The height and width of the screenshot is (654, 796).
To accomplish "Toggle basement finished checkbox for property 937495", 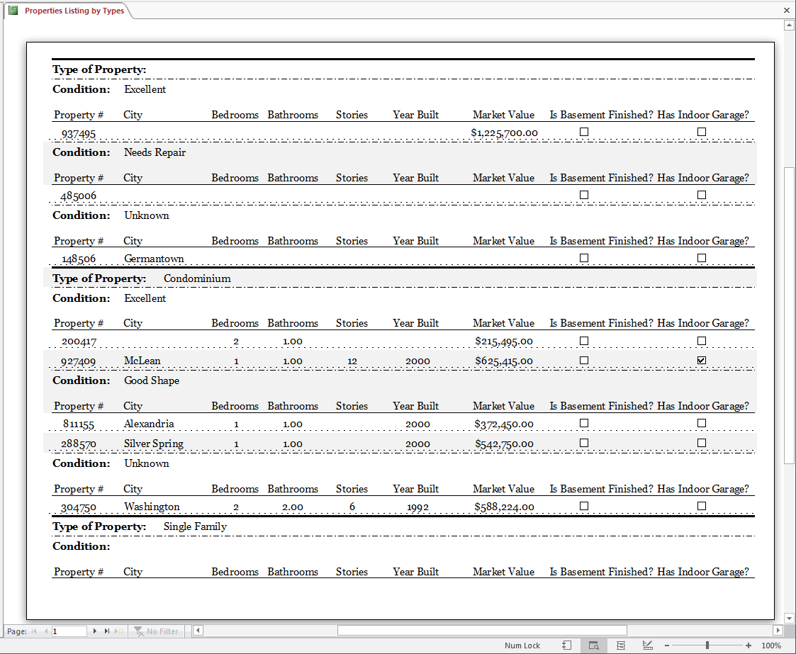I will pos(584,132).
